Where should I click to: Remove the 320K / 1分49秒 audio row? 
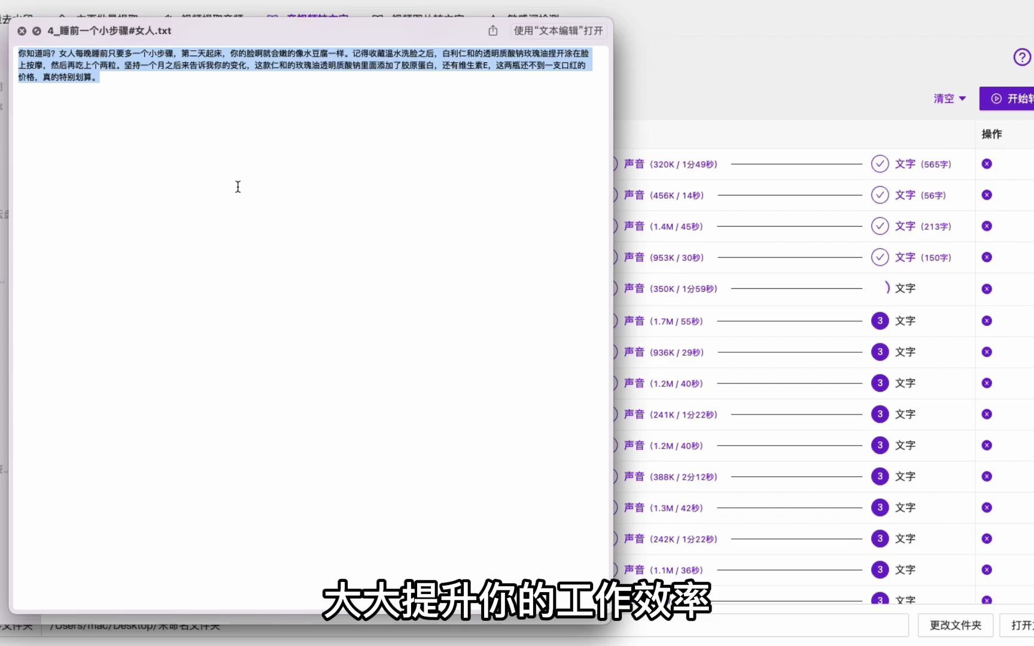coord(987,164)
